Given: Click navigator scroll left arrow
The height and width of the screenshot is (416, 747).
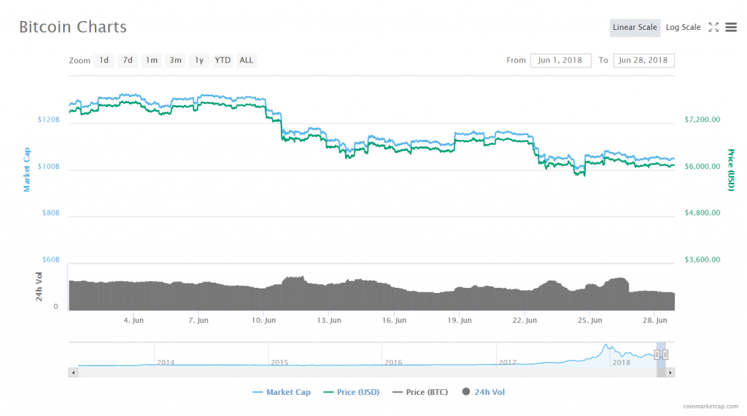Looking at the screenshot, I should [x=73, y=373].
